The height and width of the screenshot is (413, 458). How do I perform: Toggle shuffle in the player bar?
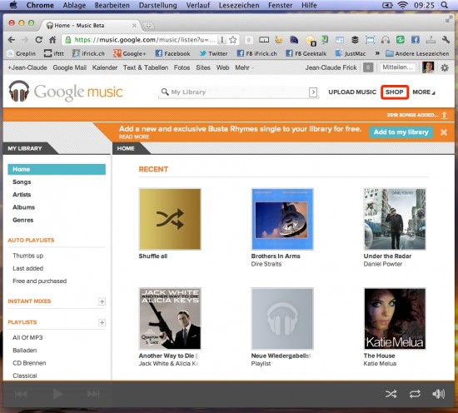391,394
